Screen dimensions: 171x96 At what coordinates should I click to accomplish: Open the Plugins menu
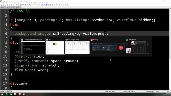(44, 3)
